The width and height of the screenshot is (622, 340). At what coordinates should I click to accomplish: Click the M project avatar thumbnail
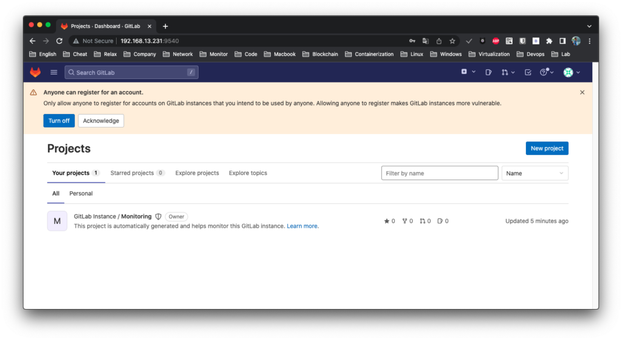pyautogui.click(x=57, y=221)
